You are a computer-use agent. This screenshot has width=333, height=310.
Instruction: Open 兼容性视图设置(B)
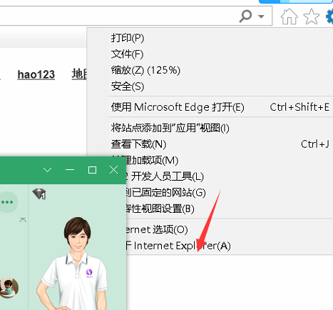[229, 209]
